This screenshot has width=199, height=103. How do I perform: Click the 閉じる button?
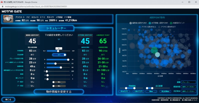[8, 99]
